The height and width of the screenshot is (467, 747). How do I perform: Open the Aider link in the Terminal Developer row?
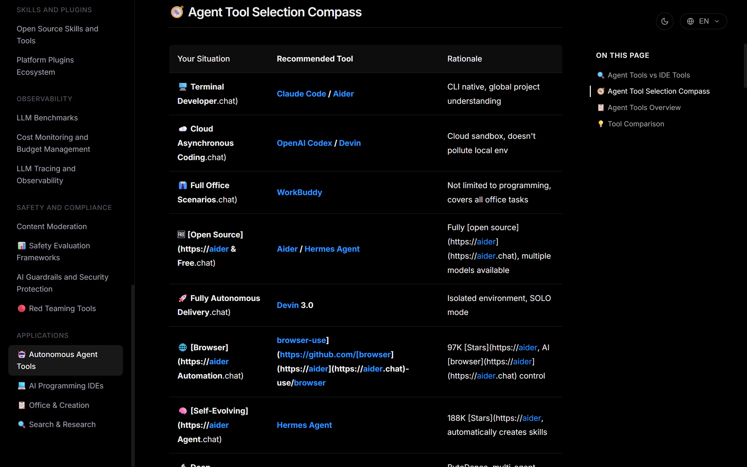coord(343,94)
